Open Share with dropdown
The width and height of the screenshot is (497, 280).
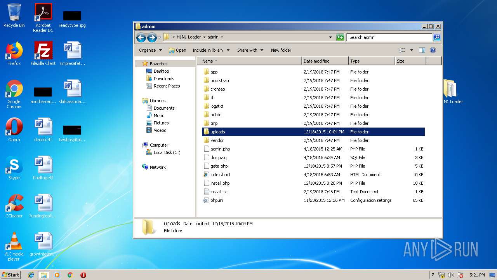click(250, 50)
